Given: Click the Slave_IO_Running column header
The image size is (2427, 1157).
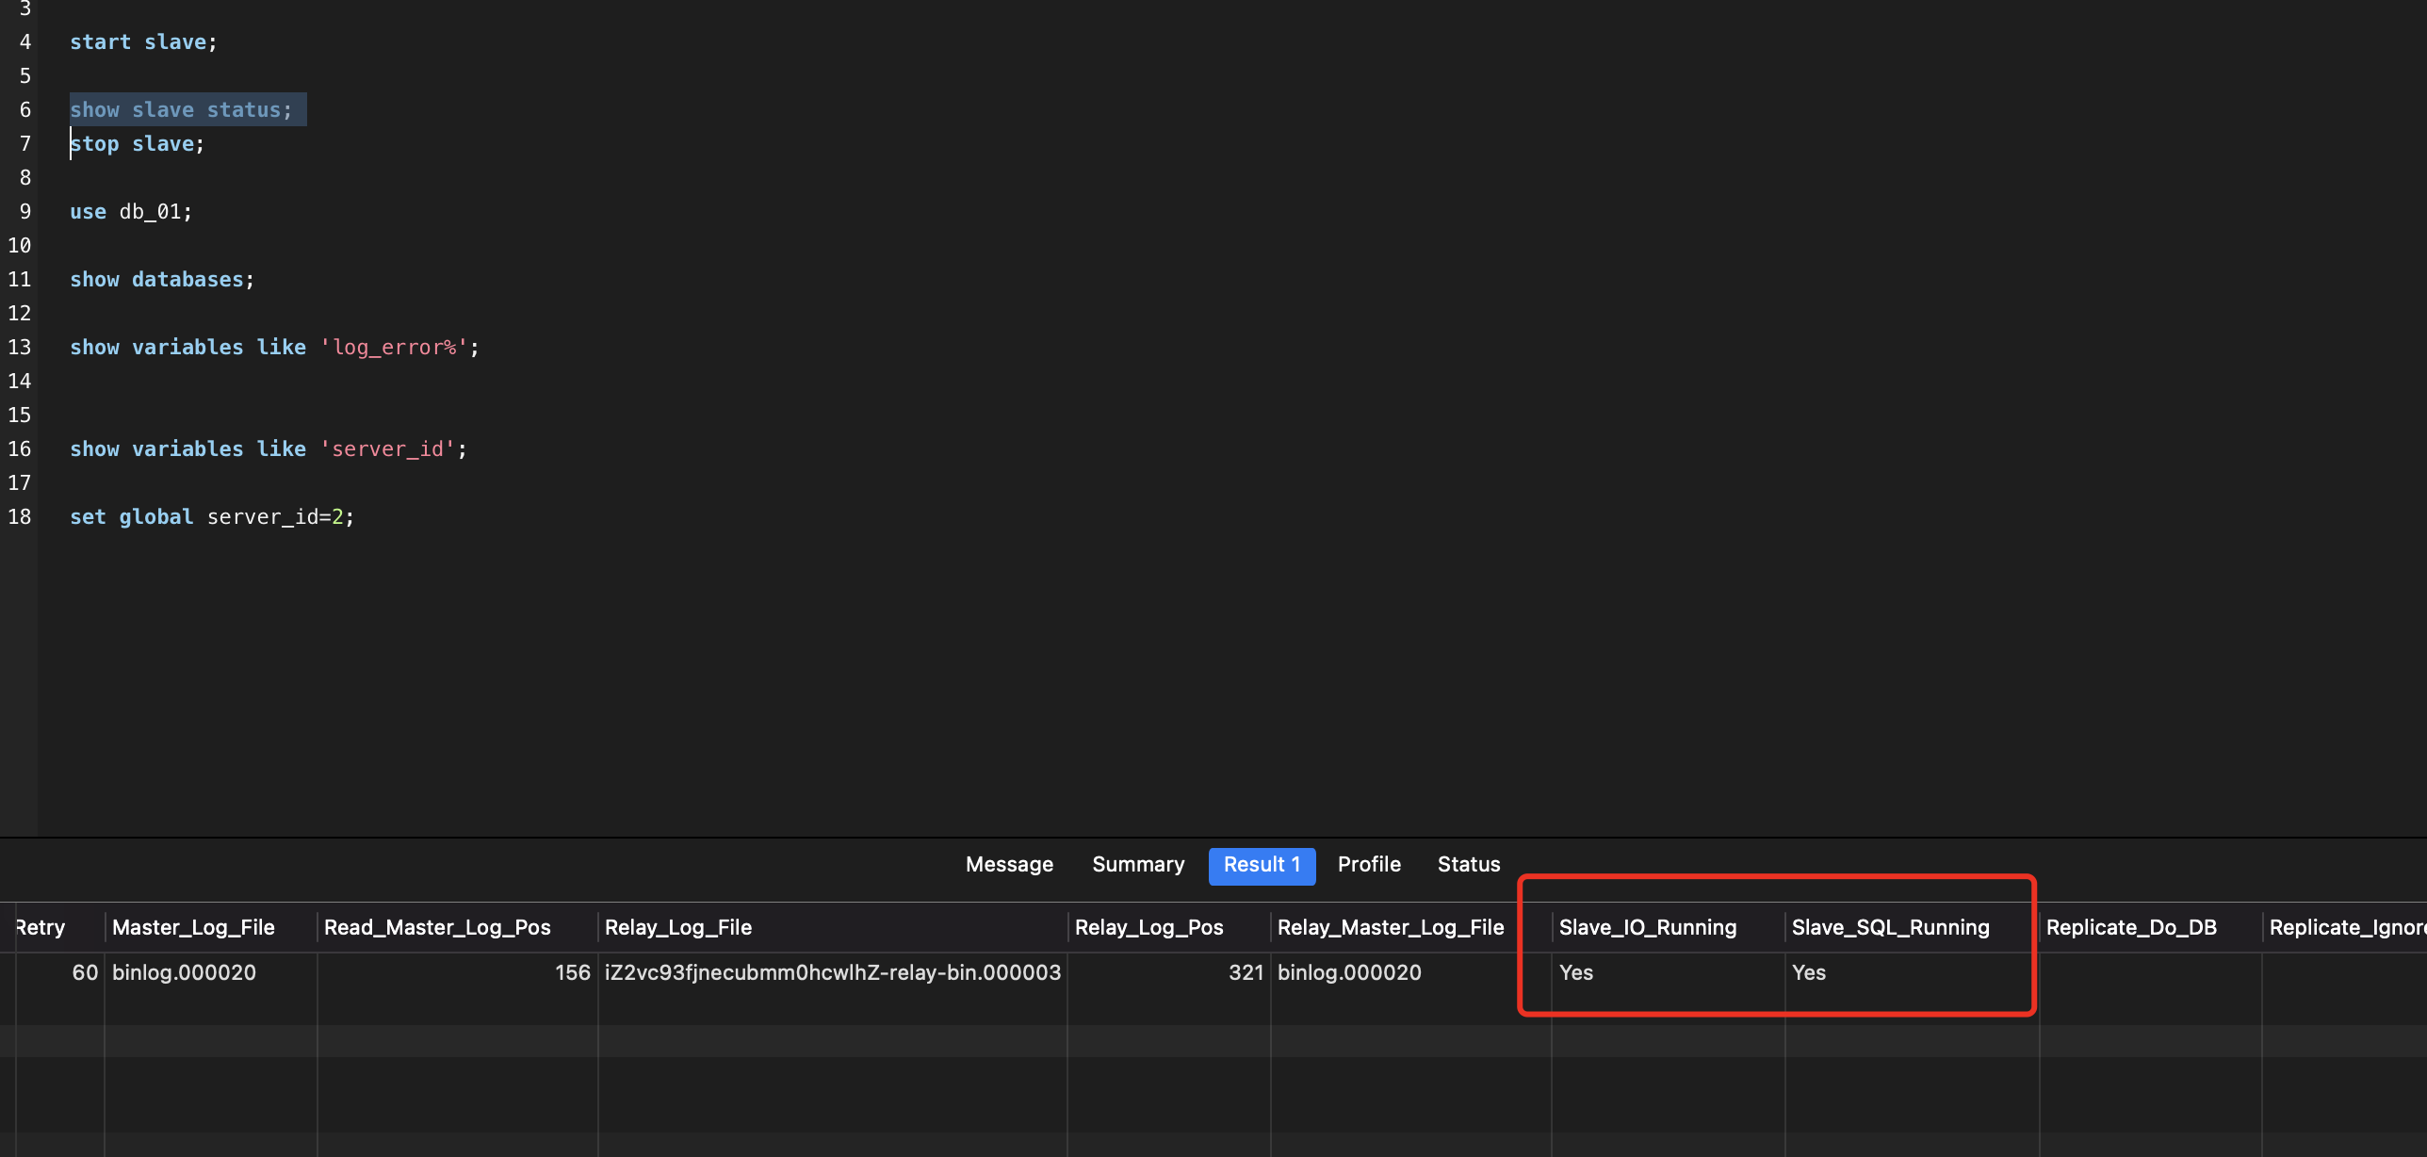Looking at the screenshot, I should click(1647, 927).
